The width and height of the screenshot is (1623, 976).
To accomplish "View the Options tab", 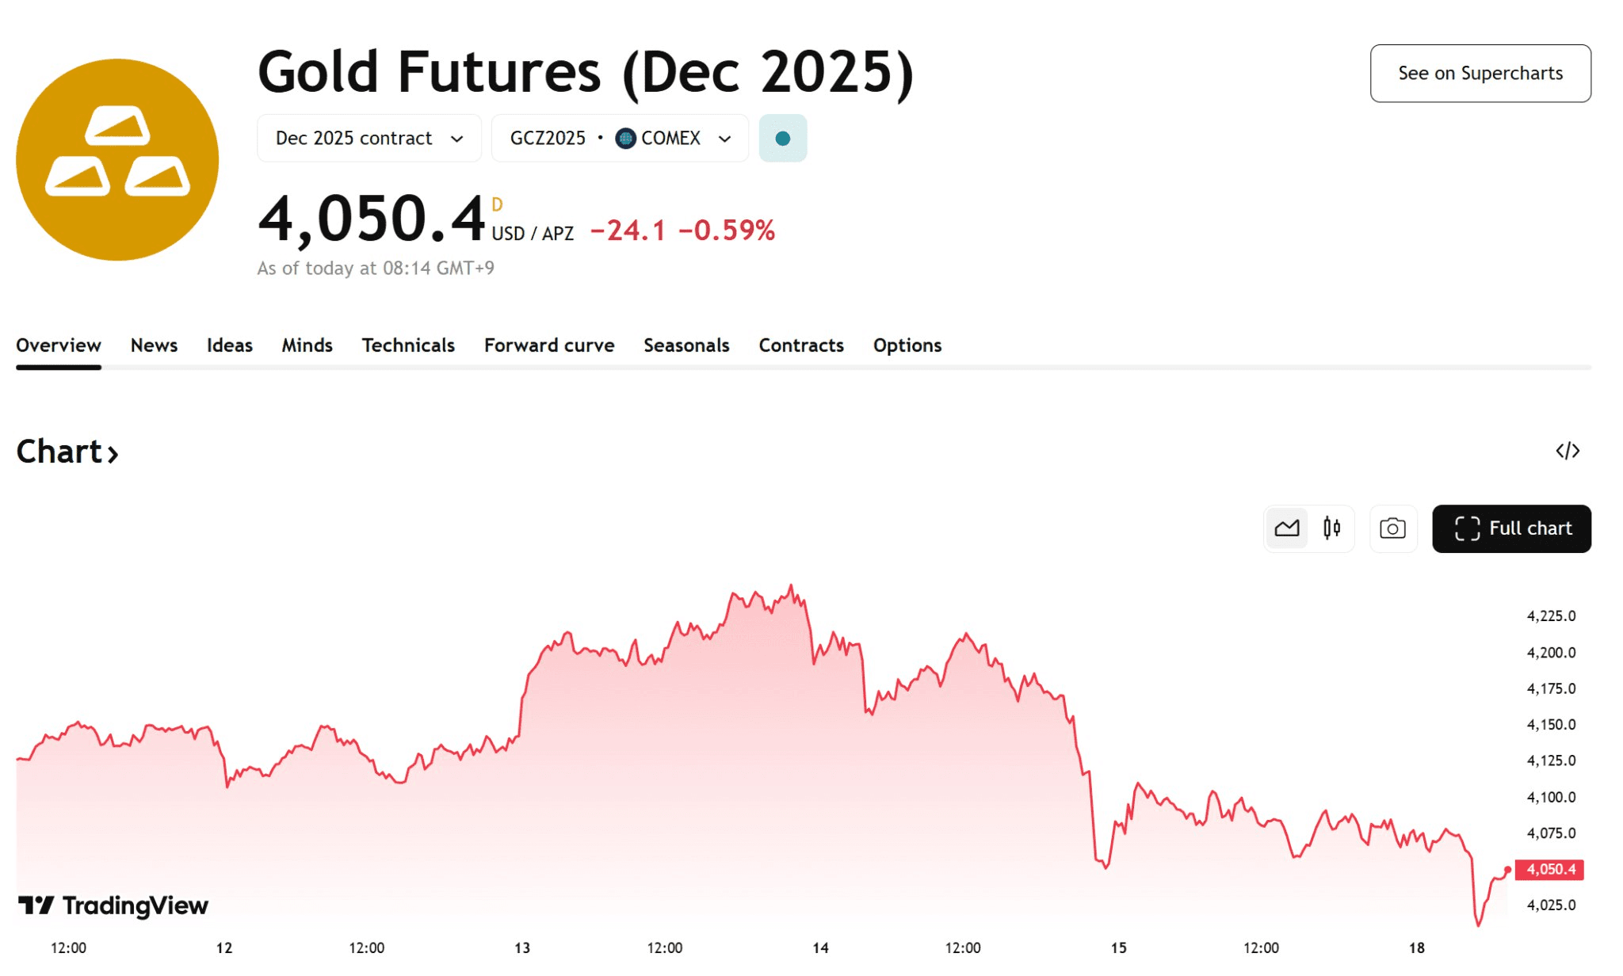I will (x=907, y=345).
